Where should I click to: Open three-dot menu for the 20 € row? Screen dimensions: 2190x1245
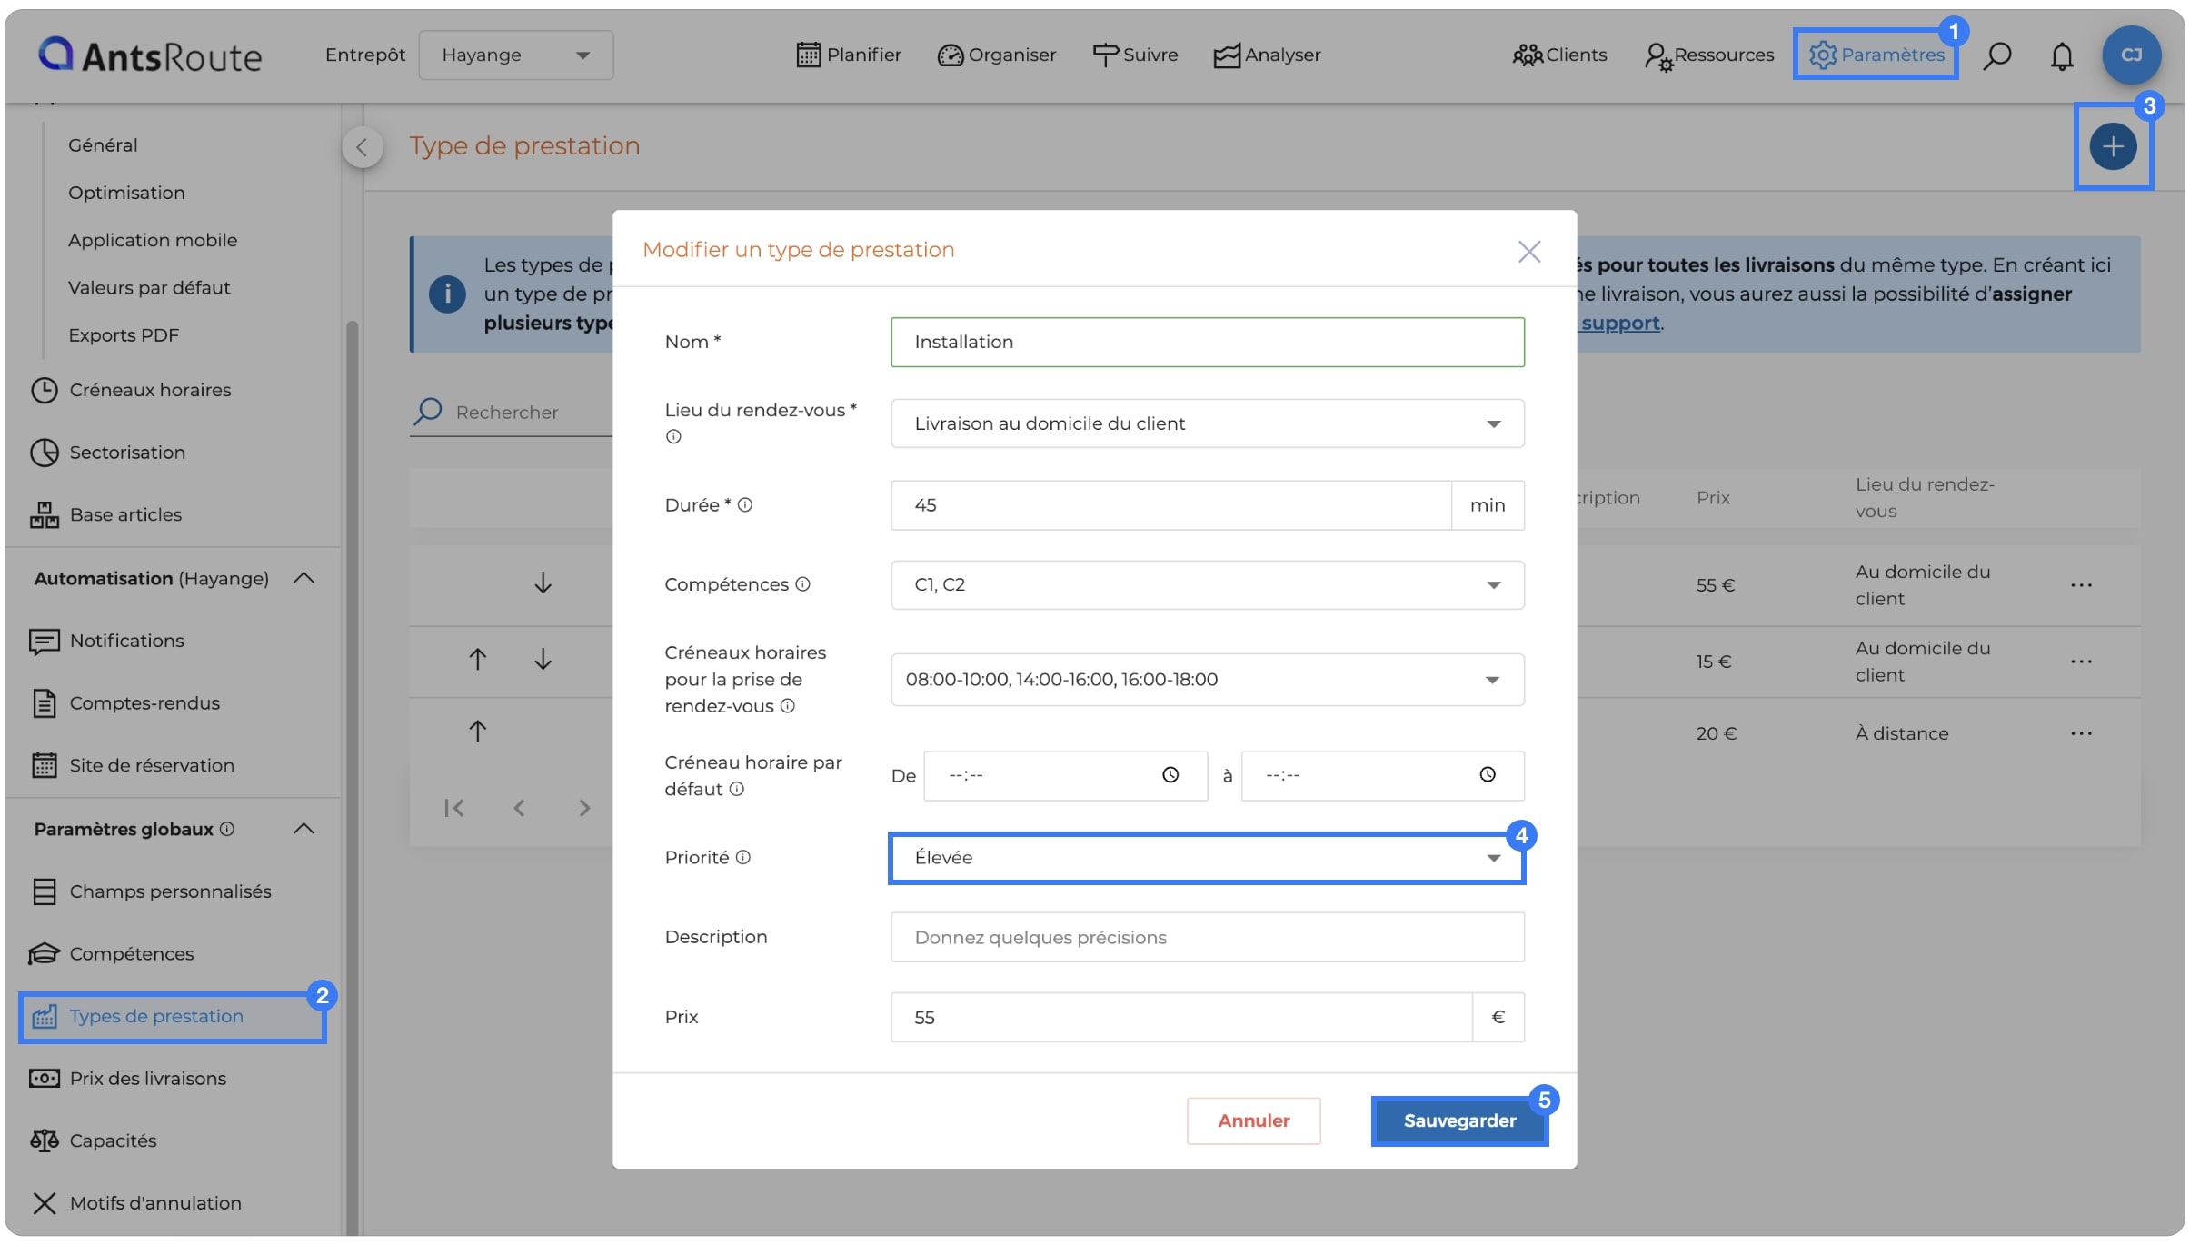pyautogui.click(x=2081, y=733)
